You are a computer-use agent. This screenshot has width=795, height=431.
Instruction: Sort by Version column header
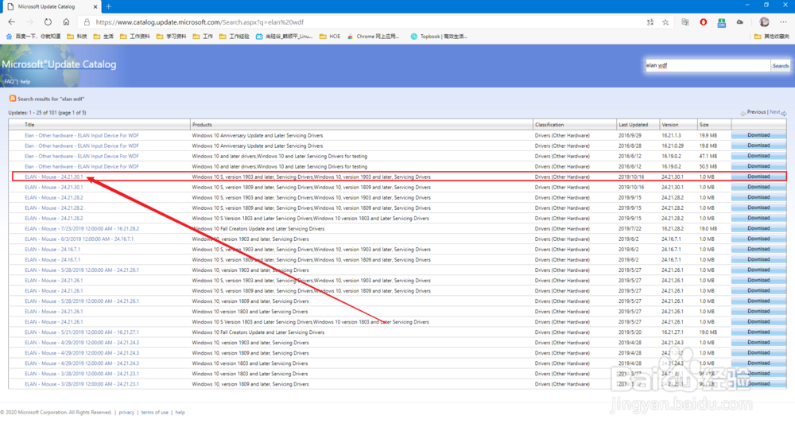click(x=669, y=124)
